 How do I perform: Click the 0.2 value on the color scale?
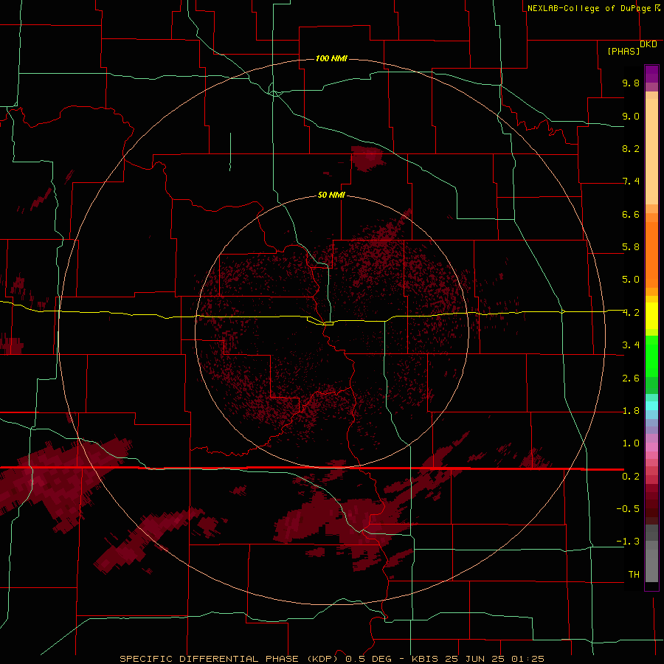631,477
